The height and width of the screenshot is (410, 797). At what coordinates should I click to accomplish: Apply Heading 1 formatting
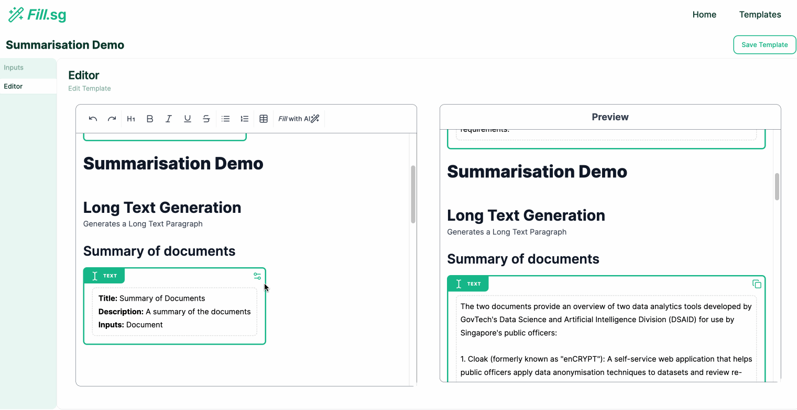131,119
